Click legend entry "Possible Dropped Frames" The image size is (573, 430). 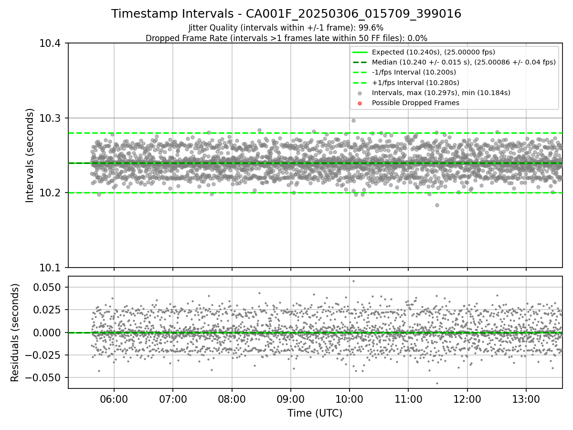tap(415, 103)
